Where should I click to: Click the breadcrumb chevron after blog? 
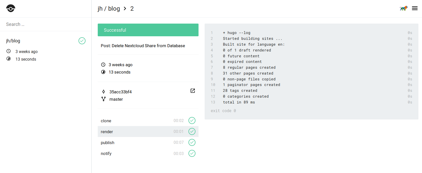click(125, 9)
